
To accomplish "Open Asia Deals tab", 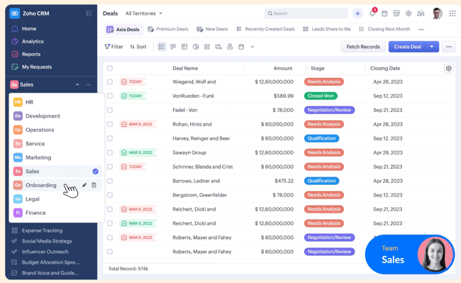I will point(123,29).
